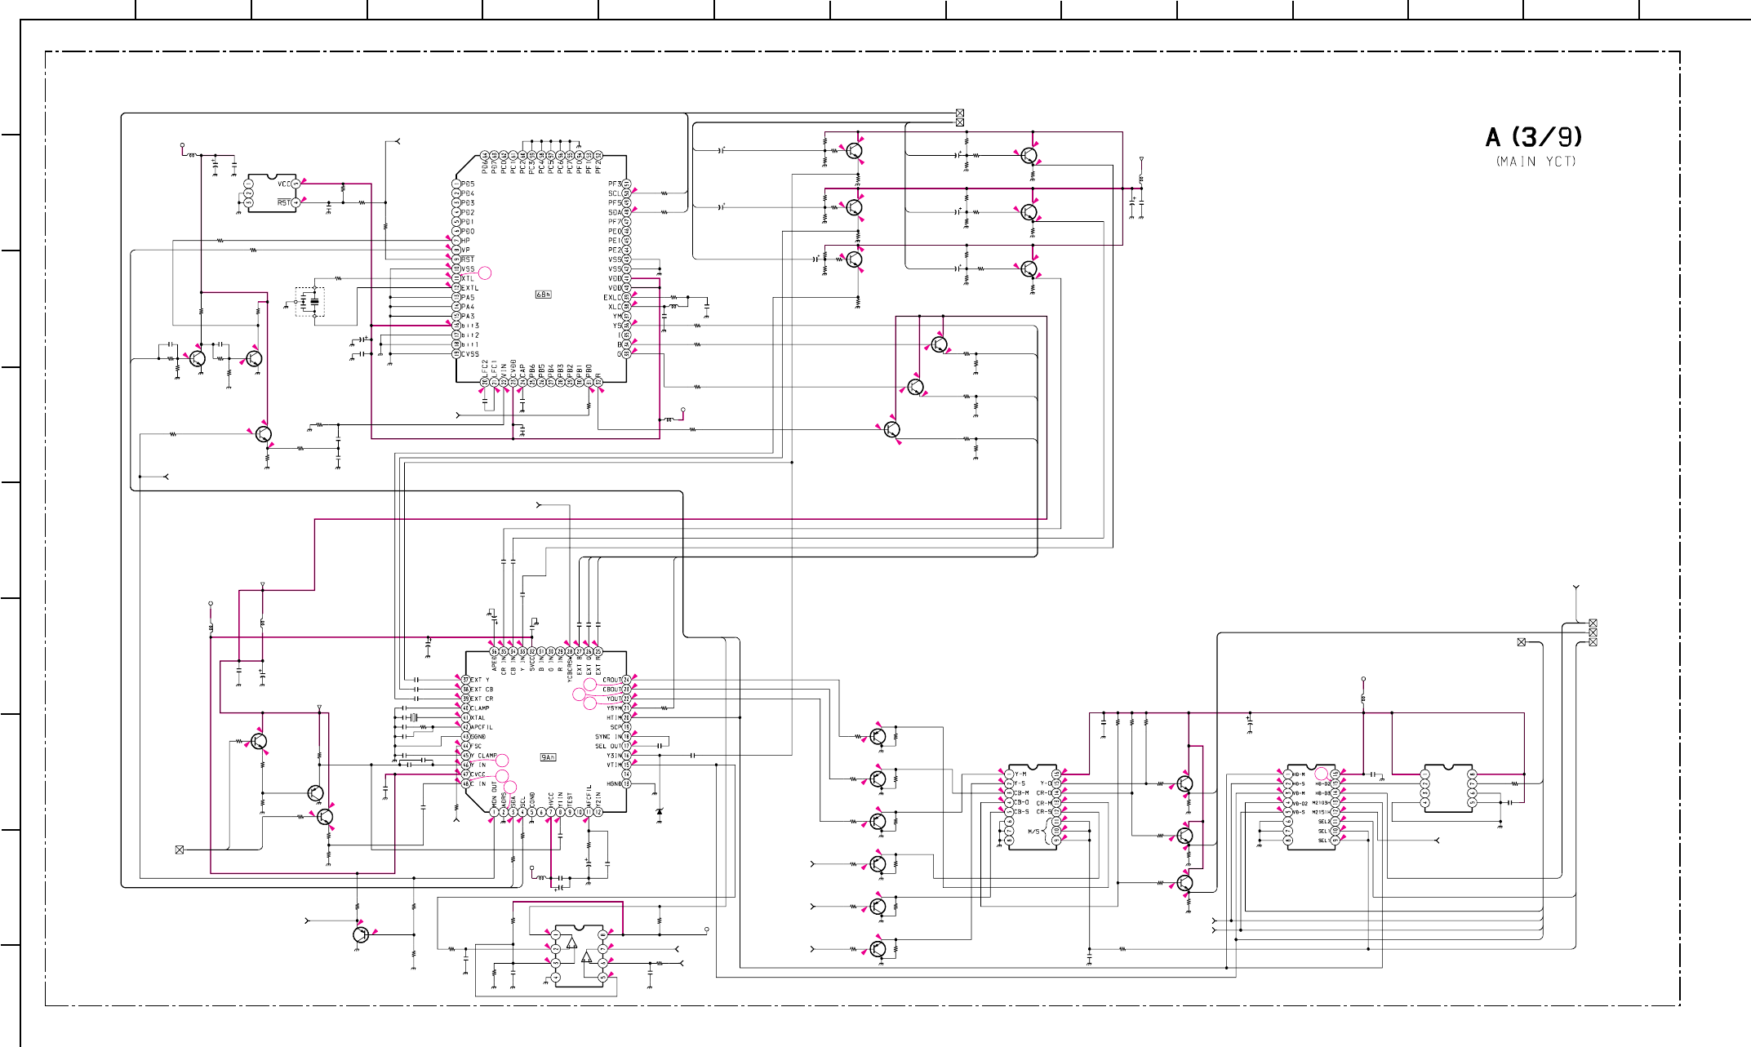
Task: Click the EXT Y pin 37 on the 9Ah chip
Action: click(466, 680)
